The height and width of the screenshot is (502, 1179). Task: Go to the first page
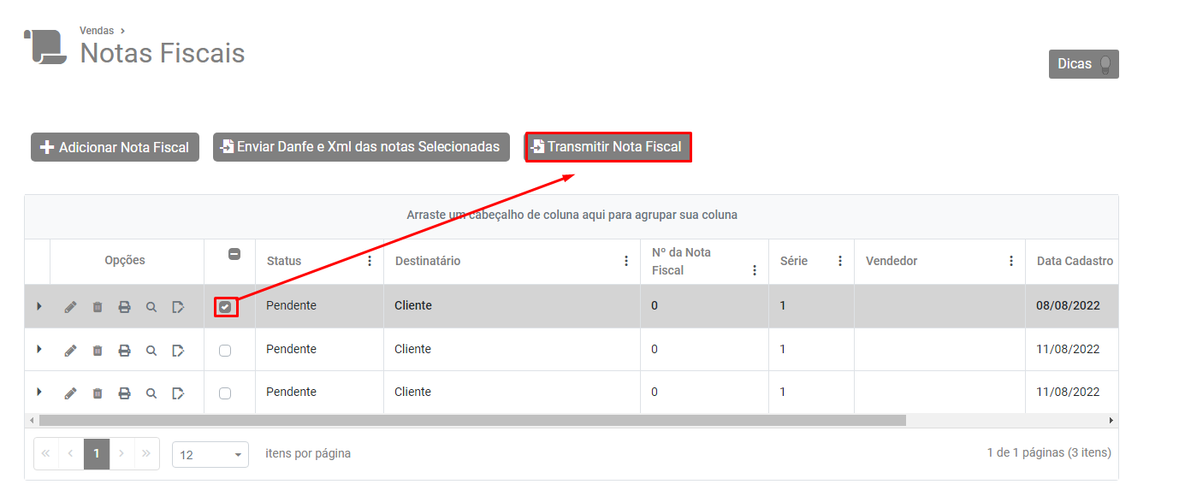tap(45, 454)
